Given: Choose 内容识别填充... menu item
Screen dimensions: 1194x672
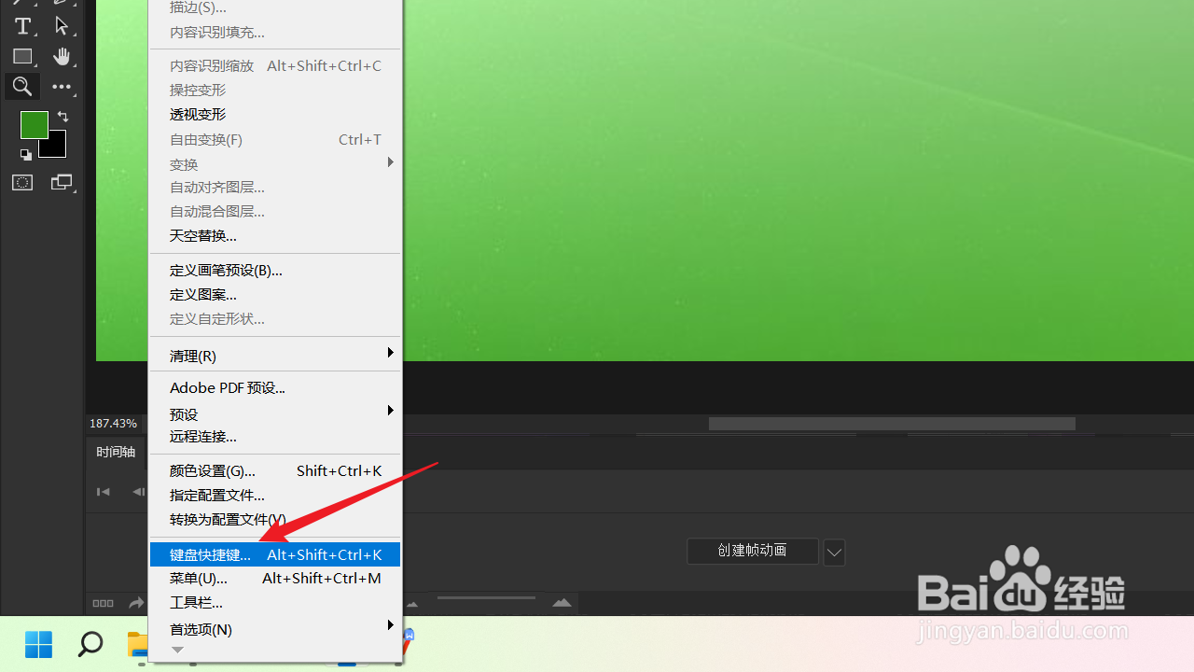Looking at the screenshot, I should click(x=275, y=32).
